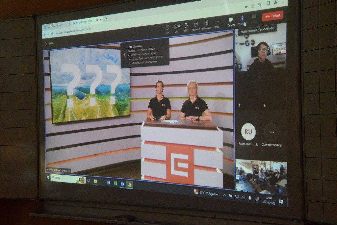Open the Reagovat reactions menu
The width and height of the screenshot is (337, 225).
tap(196, 26)
